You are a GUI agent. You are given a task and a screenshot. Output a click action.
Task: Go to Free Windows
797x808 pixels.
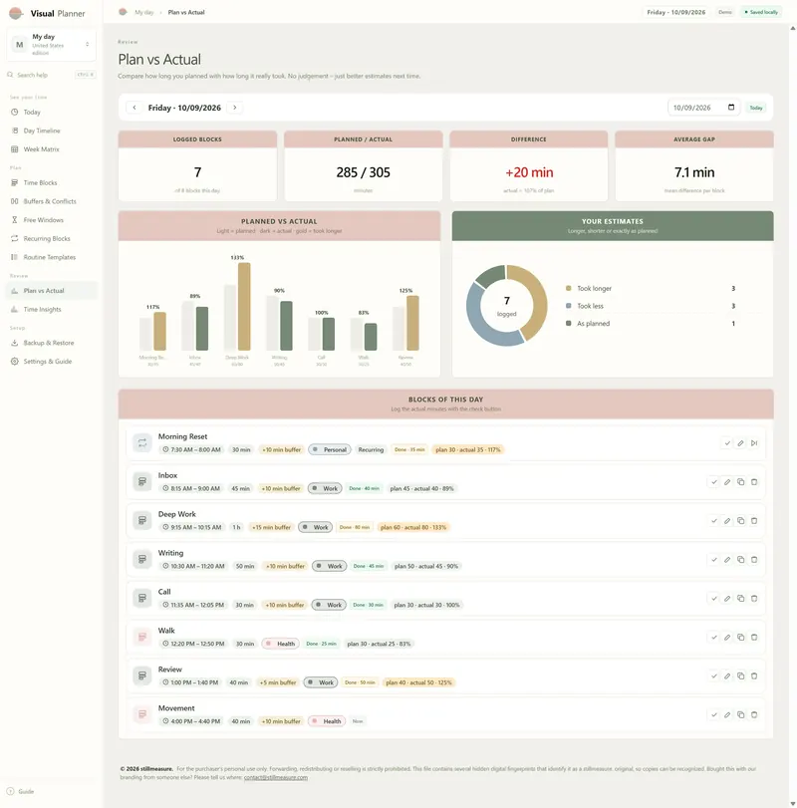[51, 219]
